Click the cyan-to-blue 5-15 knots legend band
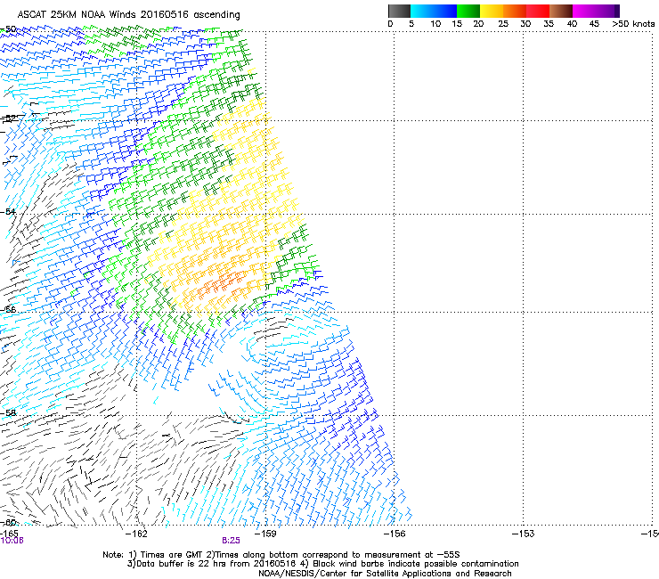 point(434,11)
